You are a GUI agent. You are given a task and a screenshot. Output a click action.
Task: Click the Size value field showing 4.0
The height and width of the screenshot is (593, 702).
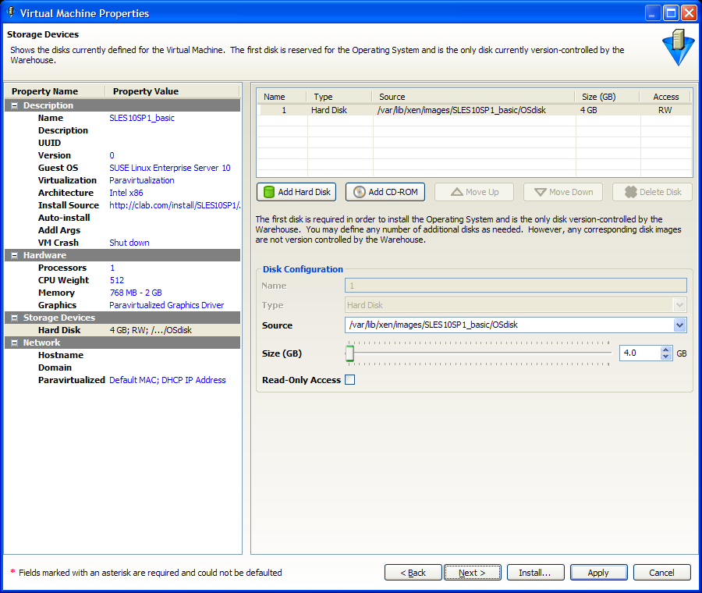pyautogui.click(x=640, y=353)
